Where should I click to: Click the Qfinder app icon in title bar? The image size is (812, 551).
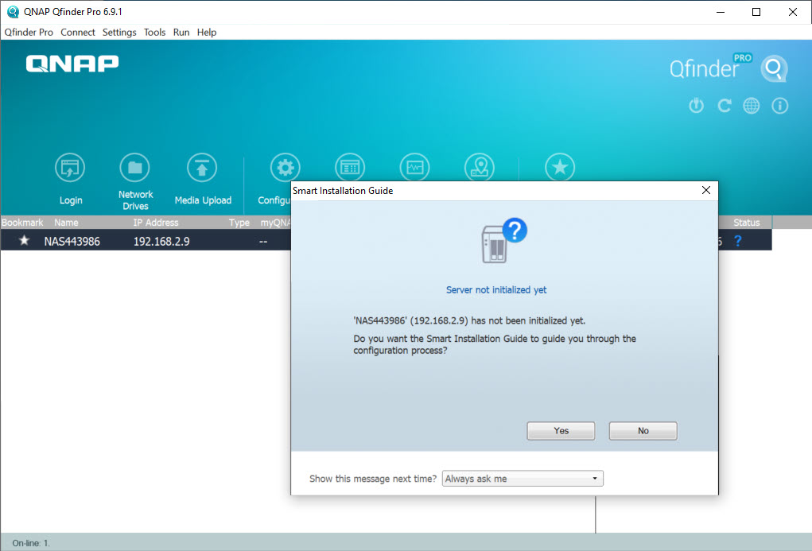[13, 11]
